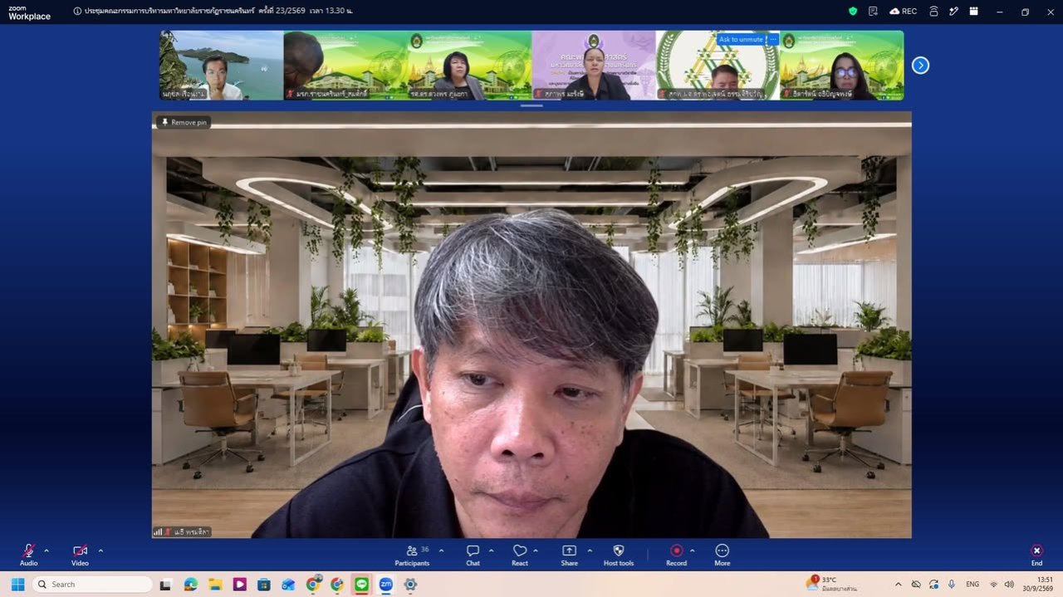Expand the Record options arrow

[692, 551]
